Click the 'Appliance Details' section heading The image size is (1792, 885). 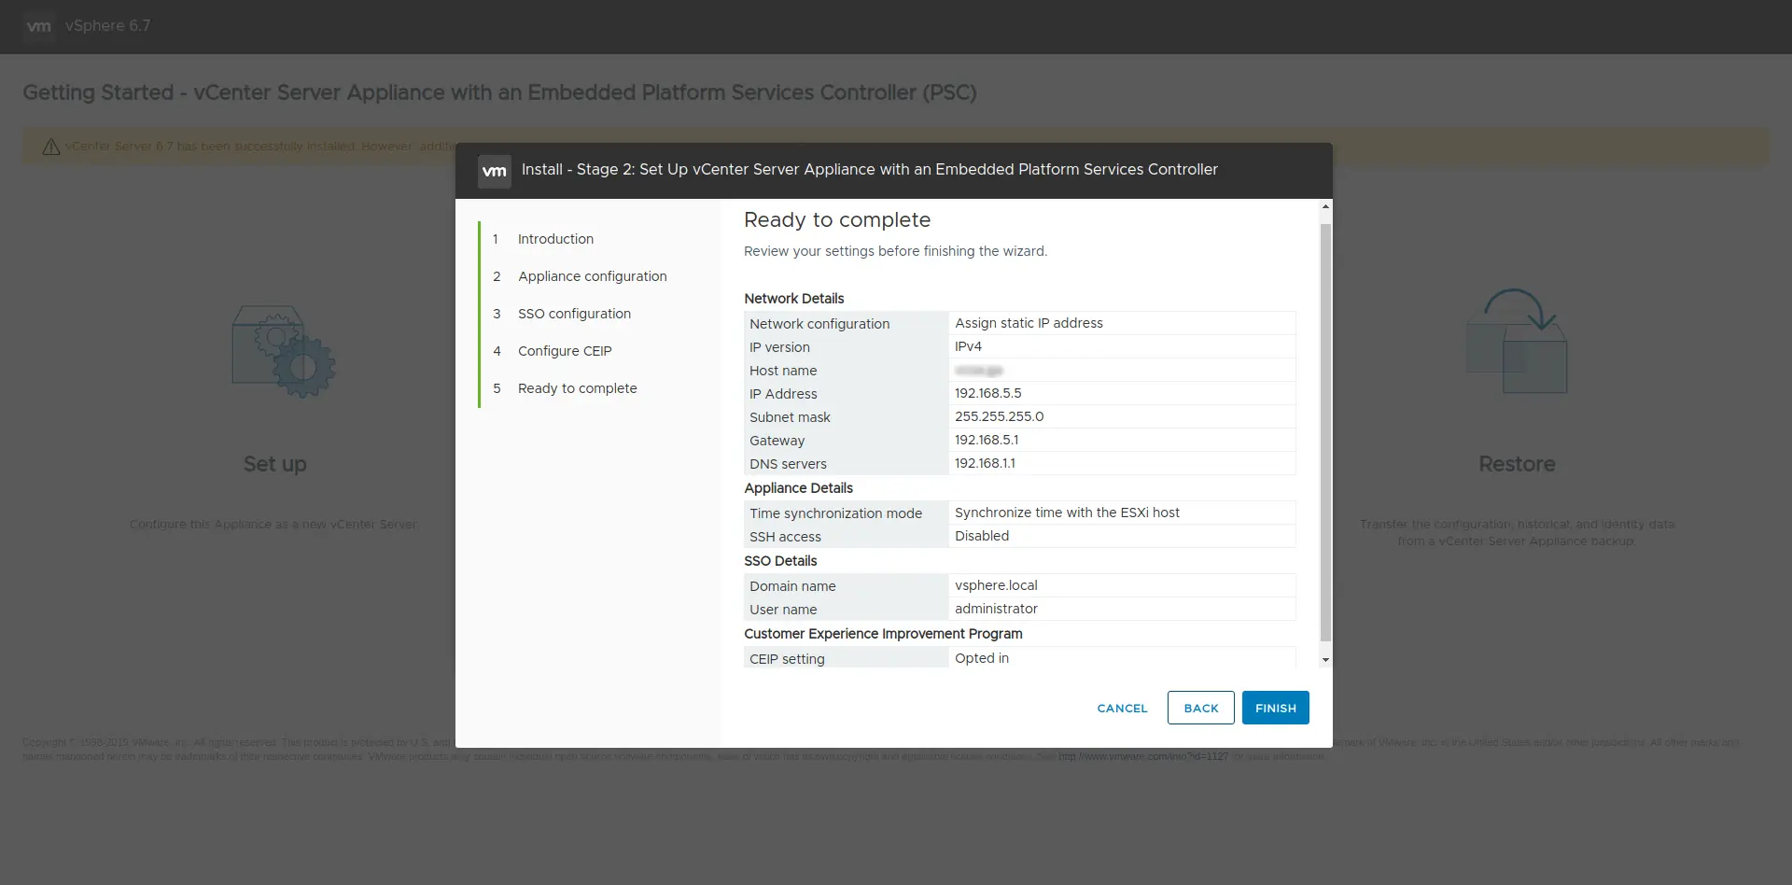[x=798, y=488]
